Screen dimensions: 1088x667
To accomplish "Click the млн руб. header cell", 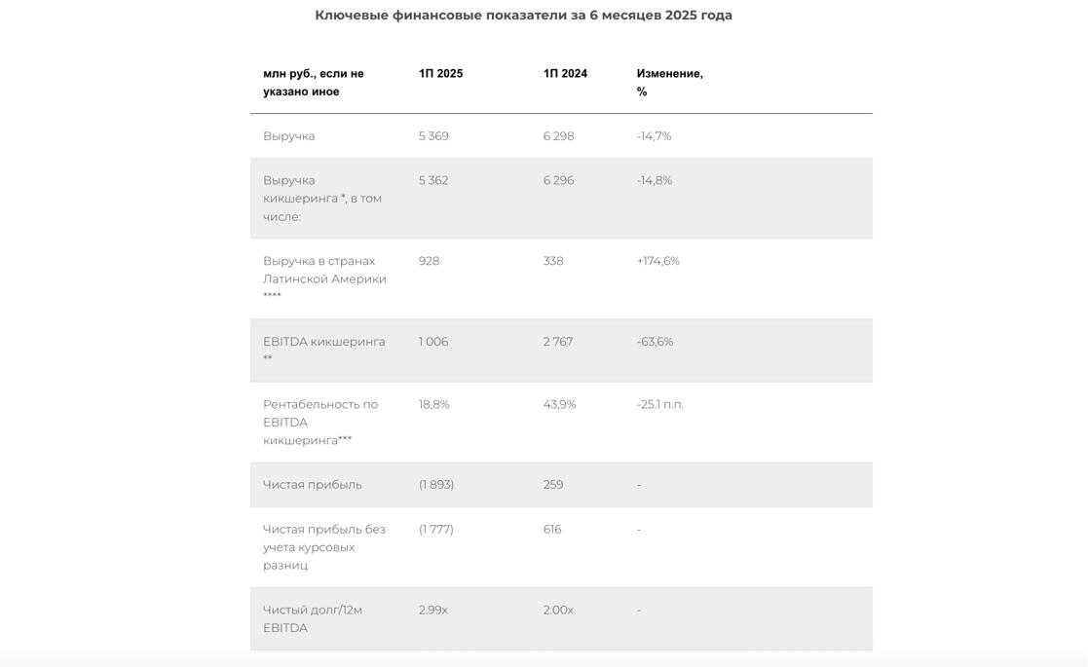I will point(313,82).
